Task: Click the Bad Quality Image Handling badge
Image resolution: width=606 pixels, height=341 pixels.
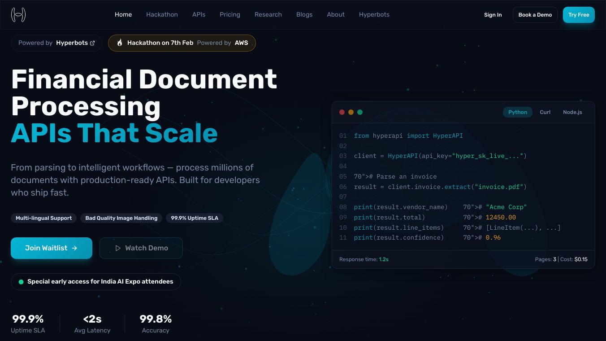Action: point(121,218)
